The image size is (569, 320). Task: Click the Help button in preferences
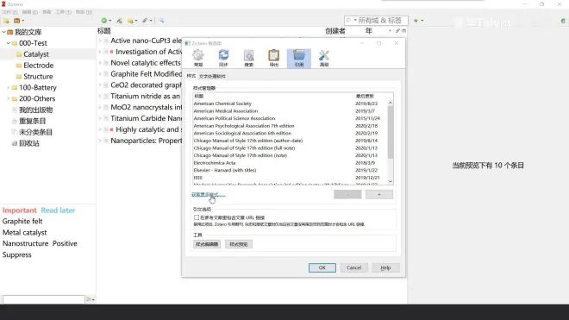tap(385, 267)
